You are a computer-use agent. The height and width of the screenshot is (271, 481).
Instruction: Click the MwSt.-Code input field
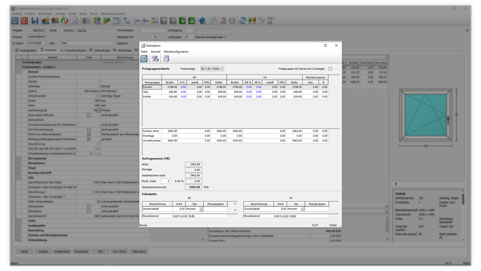(166, 181)
